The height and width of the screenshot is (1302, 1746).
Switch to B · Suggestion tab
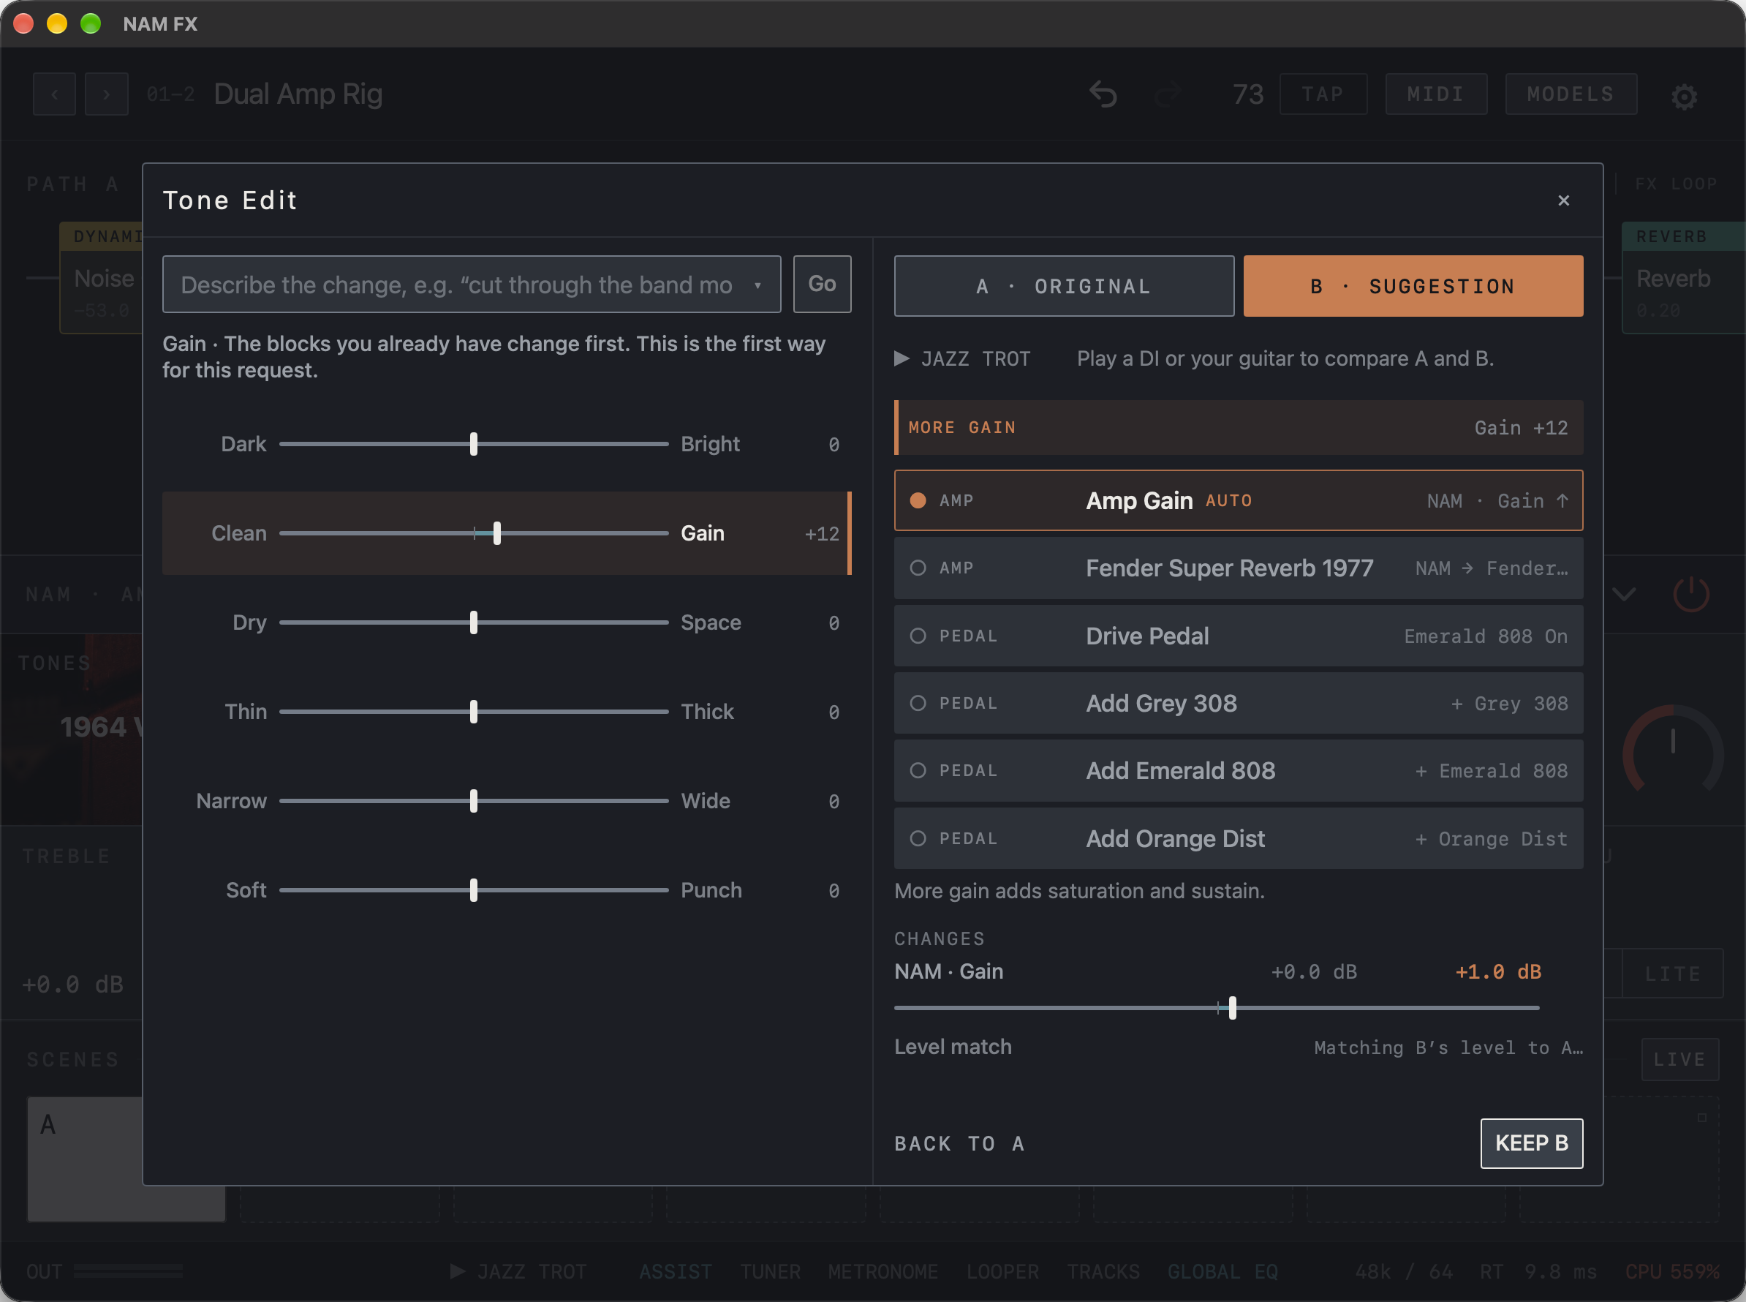[1413, 286]
